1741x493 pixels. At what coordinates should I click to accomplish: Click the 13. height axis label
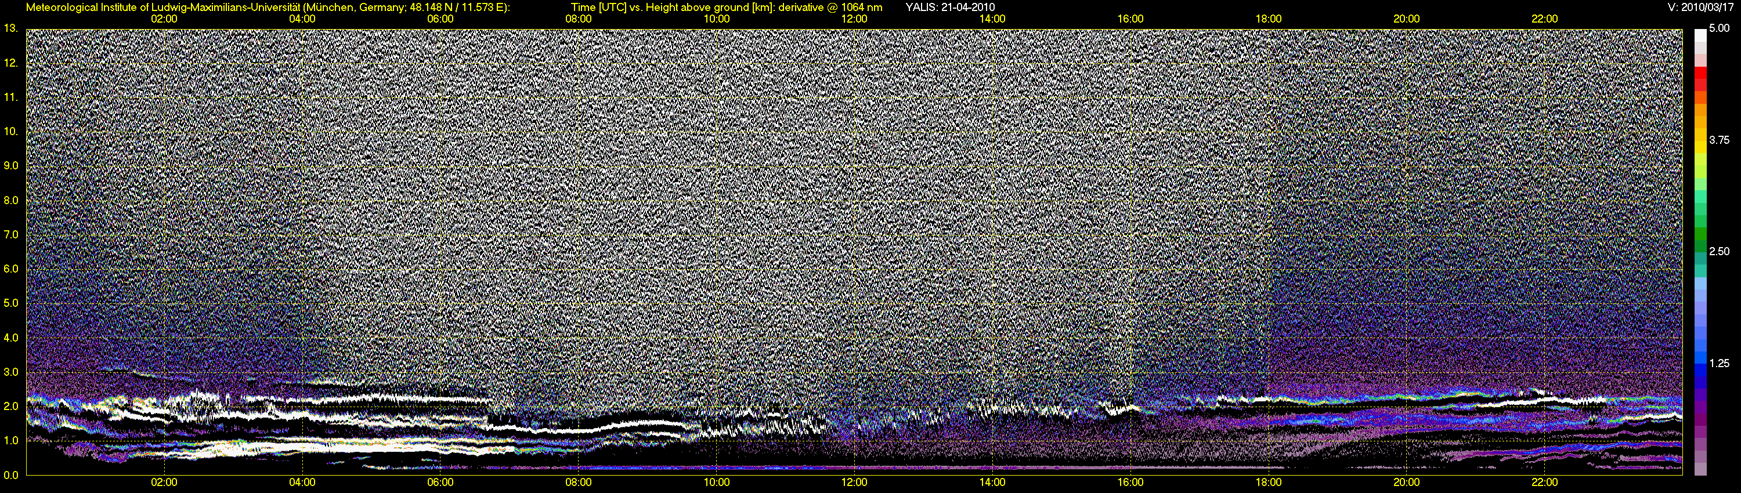tap(11, 28)
